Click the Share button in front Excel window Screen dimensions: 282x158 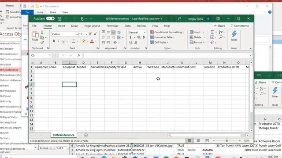(219, 26)
